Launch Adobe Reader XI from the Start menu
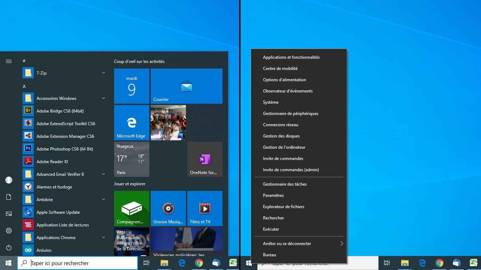The height and width of the screenshot is (270, 481). [52, 162]
